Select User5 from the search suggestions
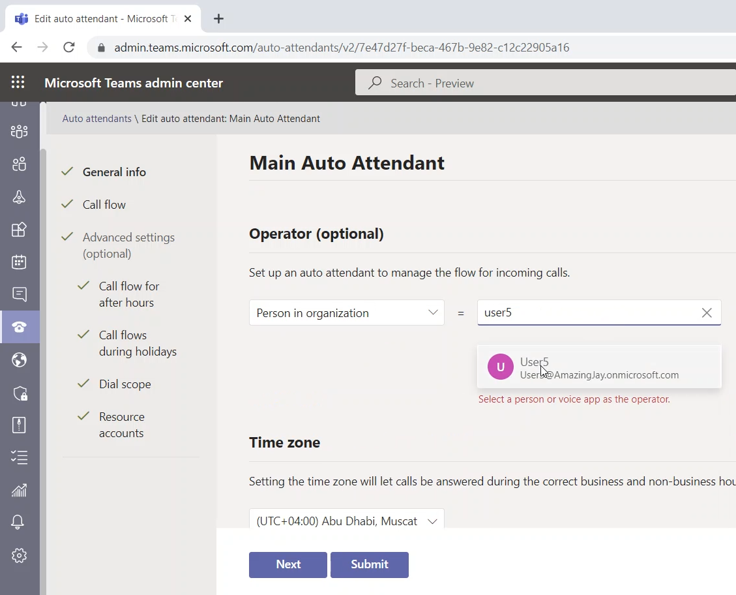Screen dimensions: 736x595 [598, 368]
